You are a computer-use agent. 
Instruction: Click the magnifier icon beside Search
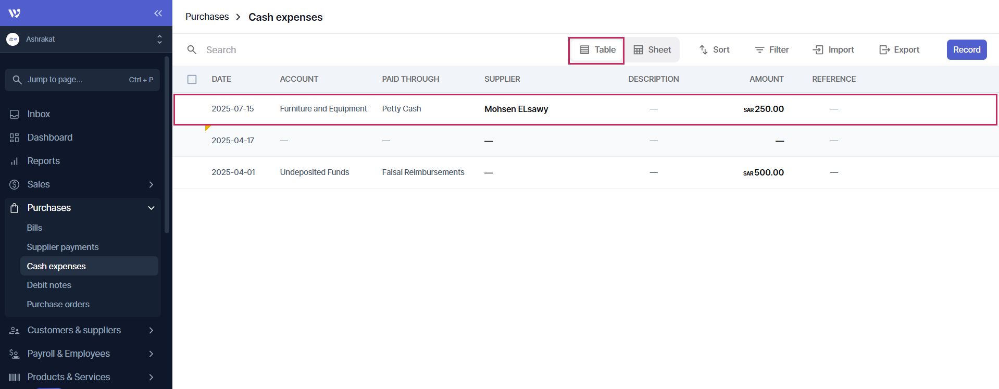(192, 50)
